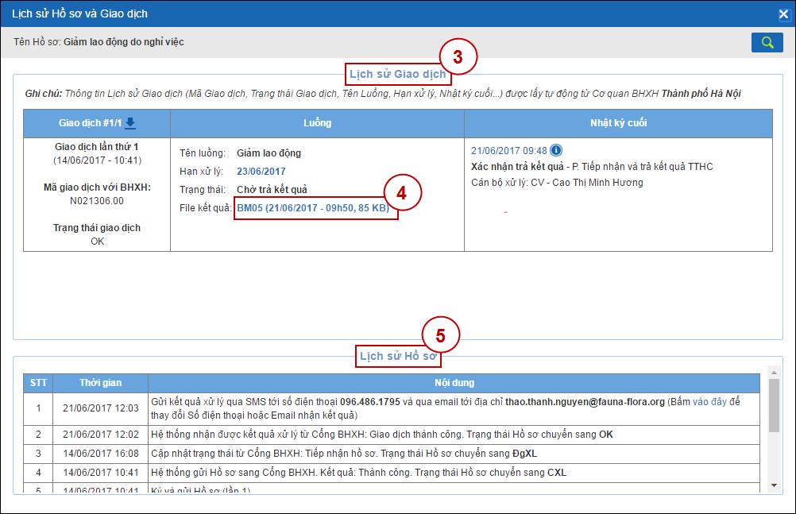Viewport: 796px width, 514px height.
Task: Click email thao.thanh.nguyen@fauna-flora.org text
Action: coord(585,402)
